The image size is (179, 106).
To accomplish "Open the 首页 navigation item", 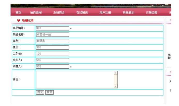I will (x=18, y=12).
